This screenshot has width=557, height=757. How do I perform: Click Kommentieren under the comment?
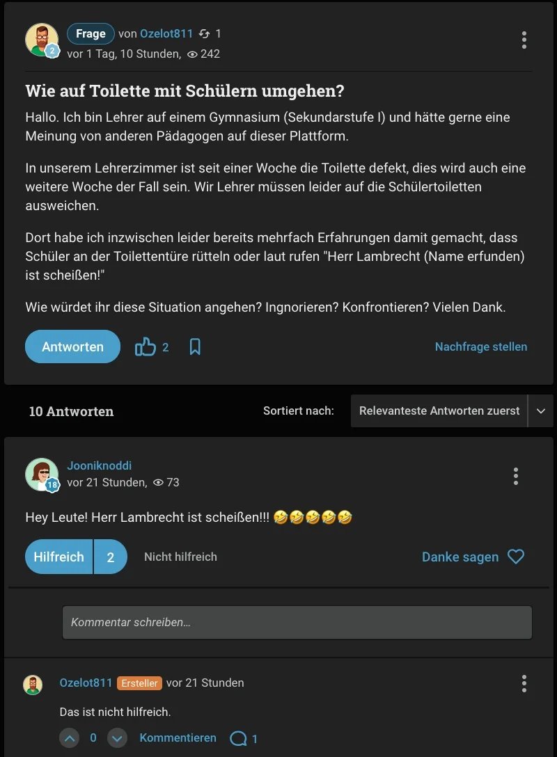(x=178, y=738)
